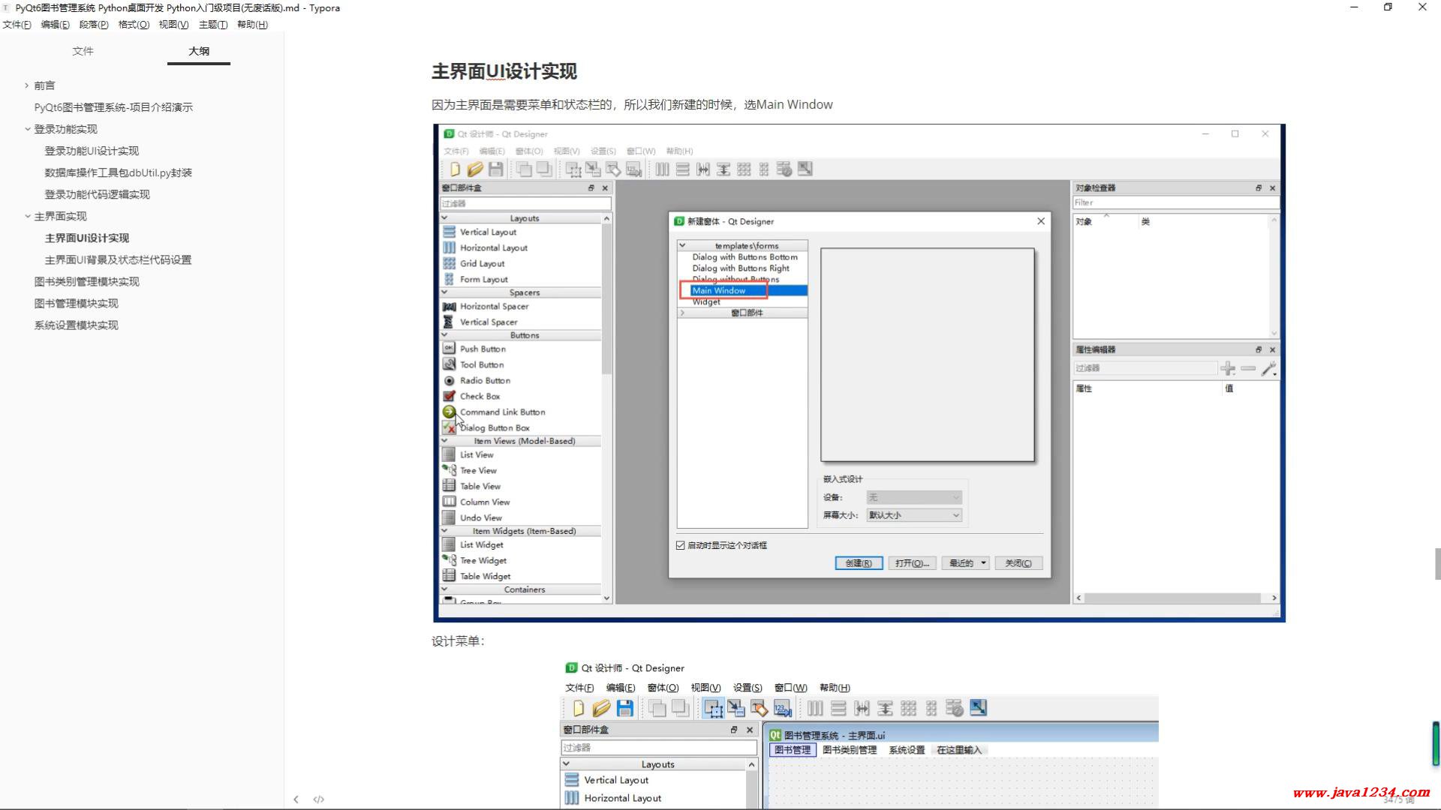Click the vertical scrollbar thumb of the document

1437,564
